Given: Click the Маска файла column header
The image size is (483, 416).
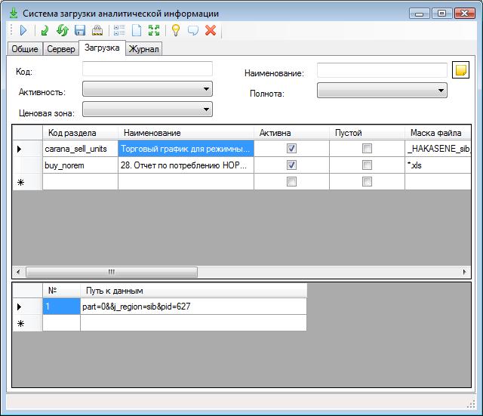Looking at the screenshot, I should pyautogui.click(x=438, y=133).
